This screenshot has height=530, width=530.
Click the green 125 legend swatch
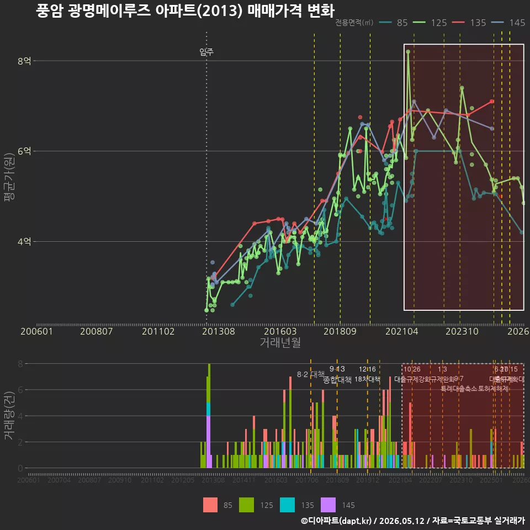tap(246, 505)
